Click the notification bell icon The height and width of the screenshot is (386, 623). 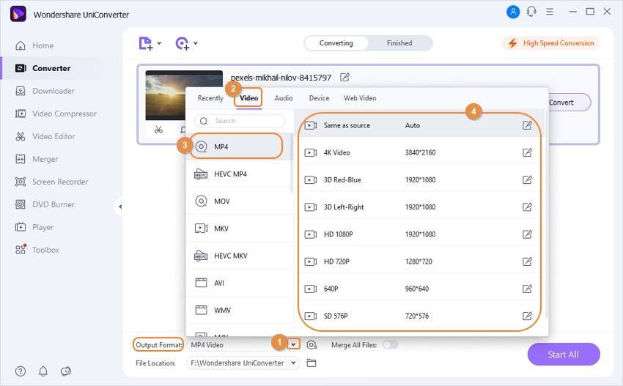point(43,371)
